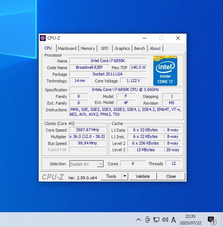Click the L1 Inst. '6 x 32 KBytes' value
223x227 pixels.
tap(145, 136)
